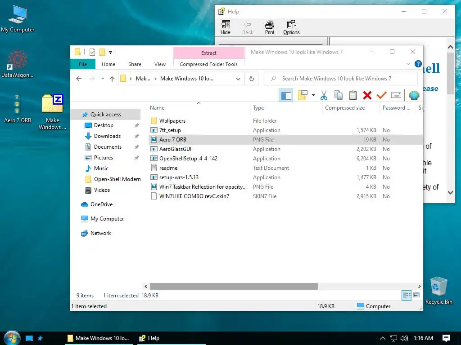461x345 pixels.
Task: Sort by Password column header
Action: (396, 108)
